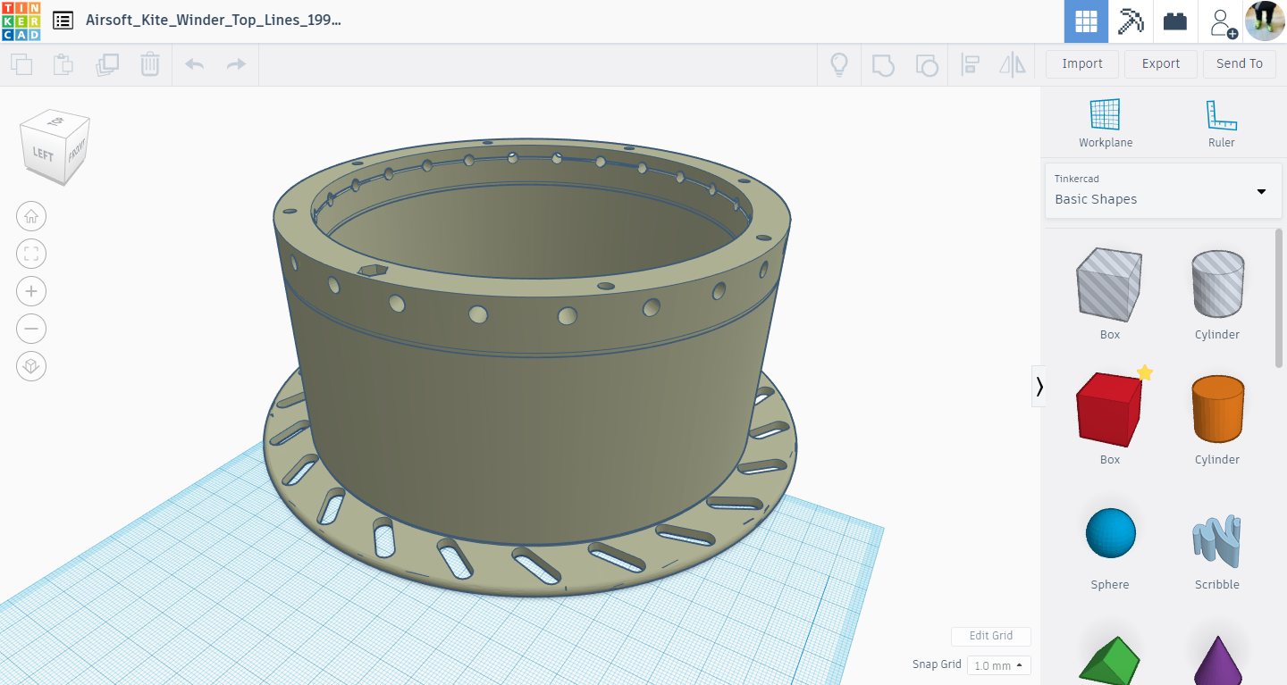Click the Tinkercad logo
This screenshot has width=1287, height=685.
21,21
